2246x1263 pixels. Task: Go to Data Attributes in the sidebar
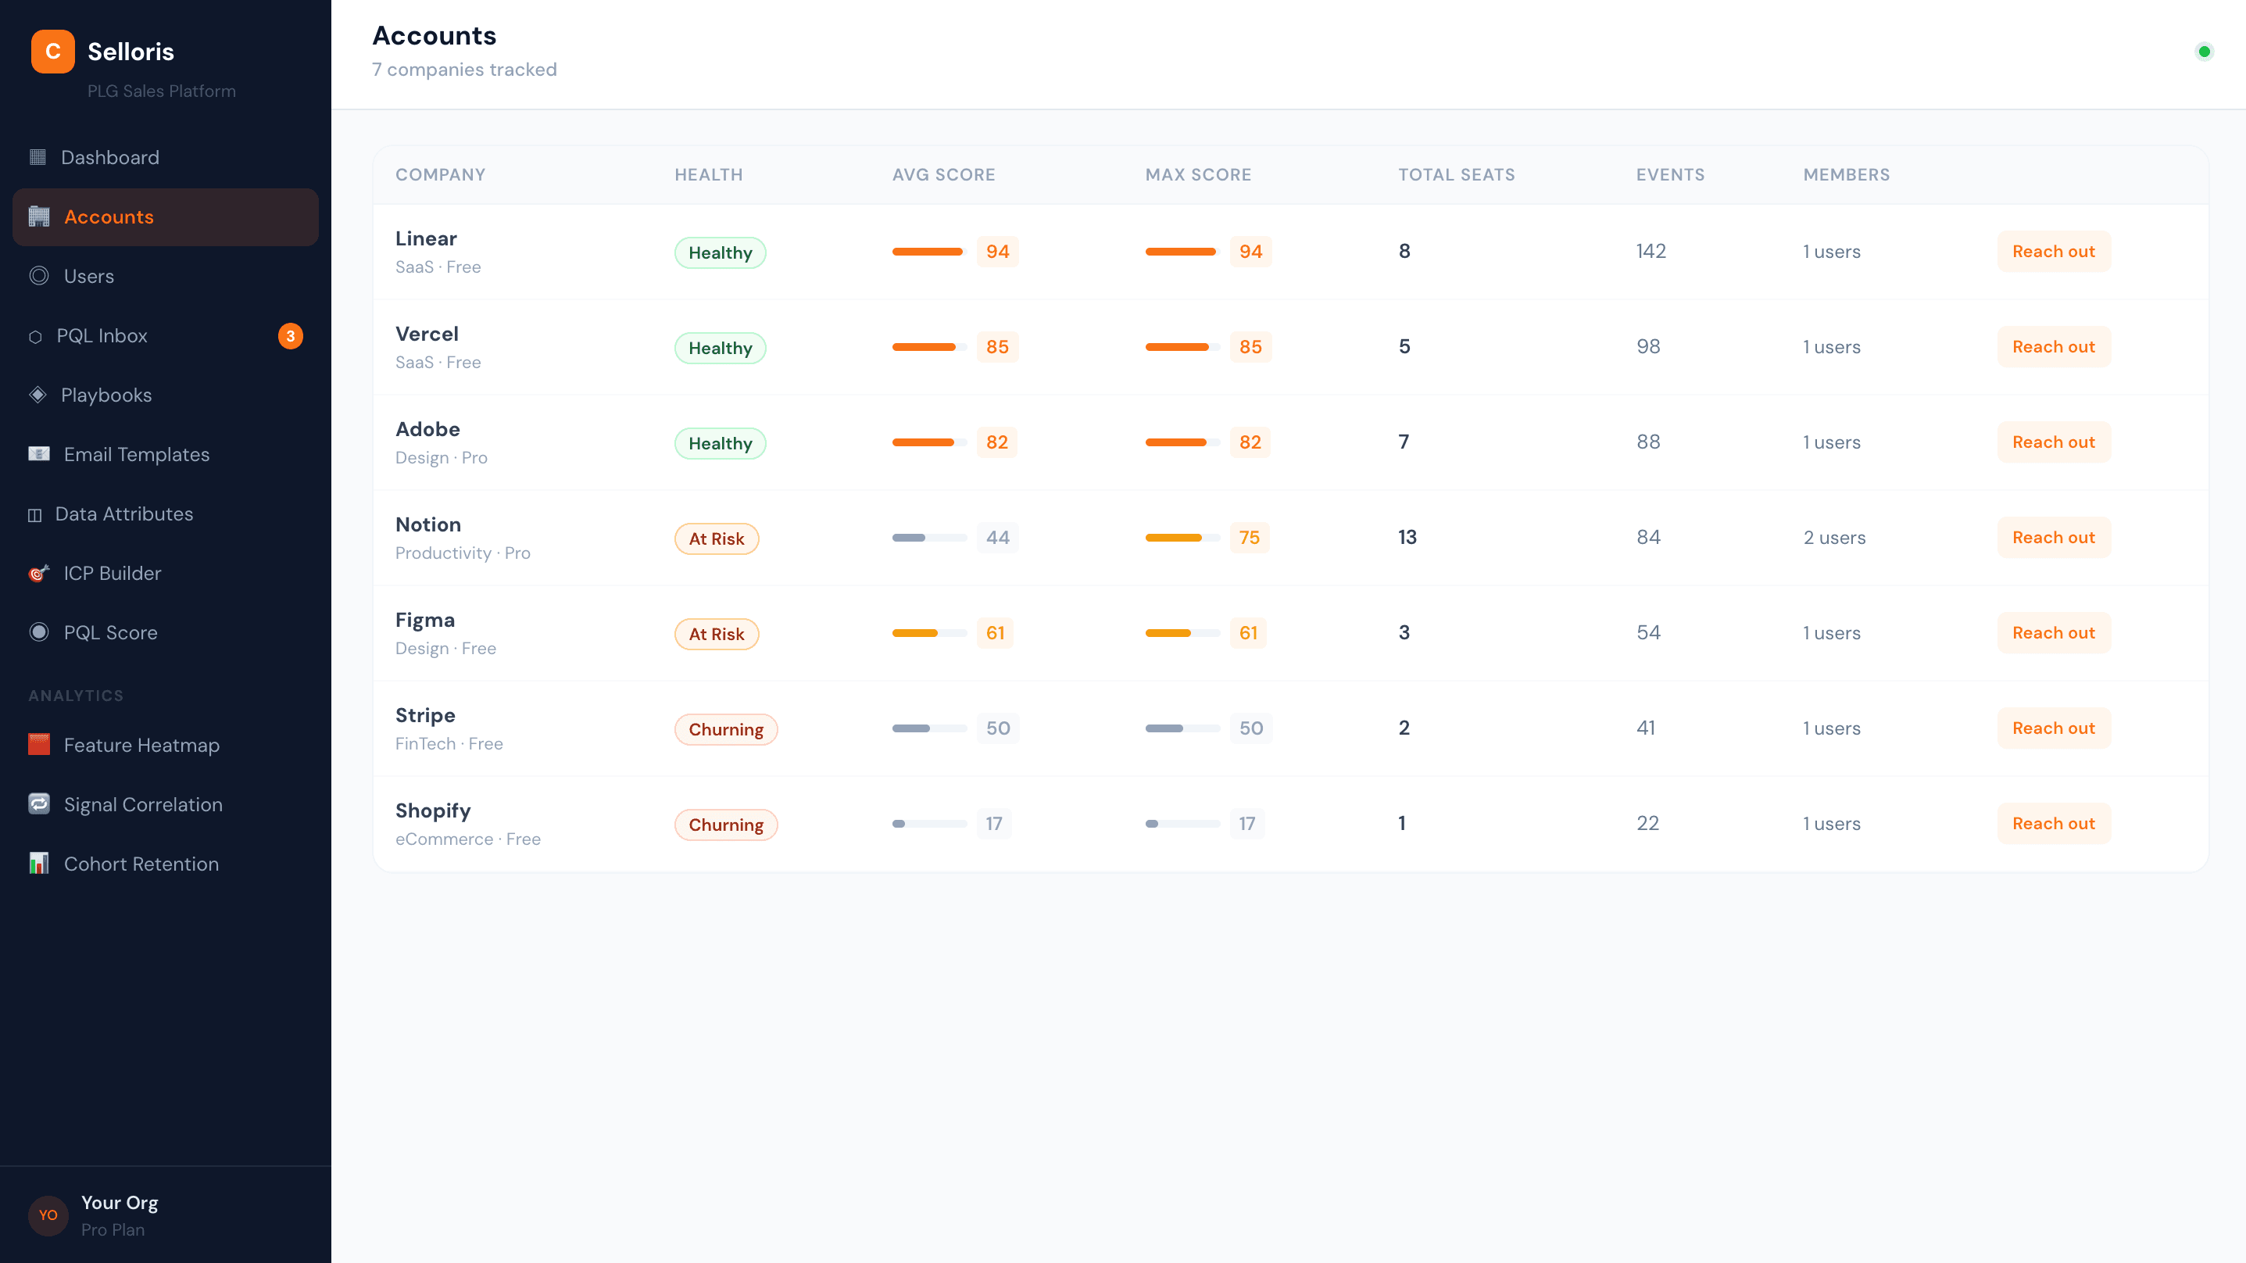(166, 513)
